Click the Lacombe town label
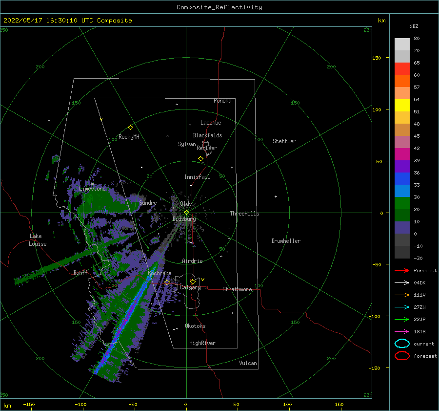The width and height of the screenshot is (439, 411). coord(211,123)
